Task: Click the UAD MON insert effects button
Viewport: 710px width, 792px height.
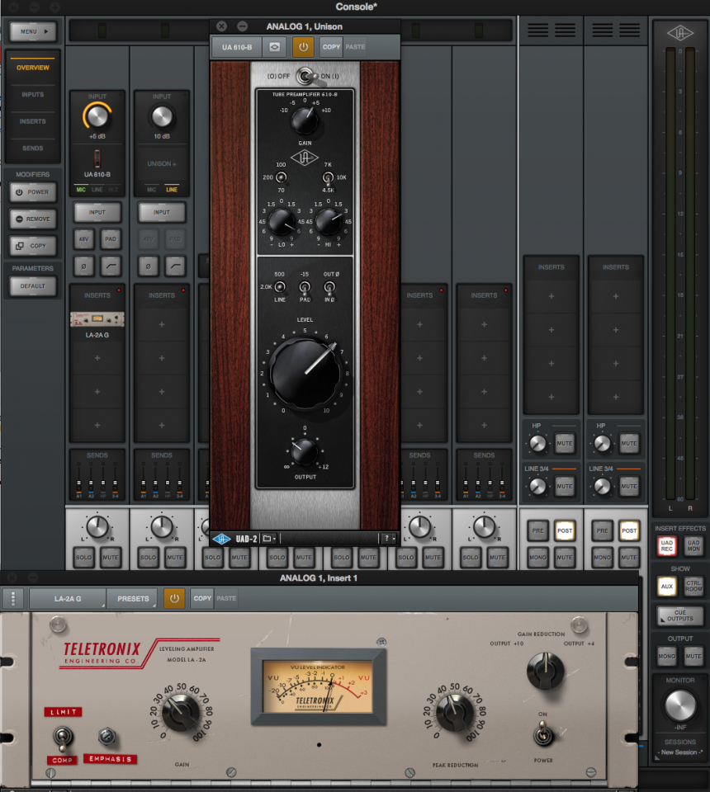Action: [x=693, y=546]
